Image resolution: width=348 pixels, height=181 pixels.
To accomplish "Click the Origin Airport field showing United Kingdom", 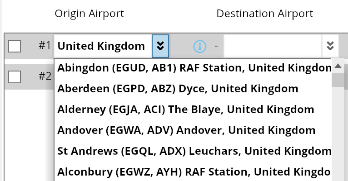I will [x=102, y=46].
